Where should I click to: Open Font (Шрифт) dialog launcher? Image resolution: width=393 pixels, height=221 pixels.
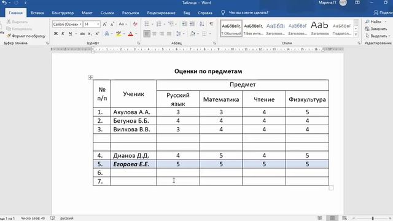click(x=138, y=43)
